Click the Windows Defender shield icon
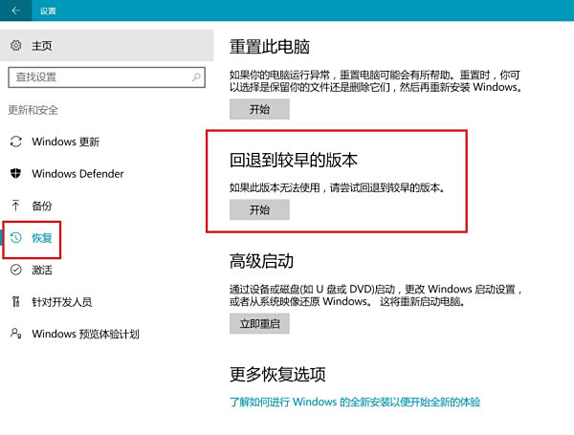574x435 pixels. pyautogui.click(x=15, y=173)
